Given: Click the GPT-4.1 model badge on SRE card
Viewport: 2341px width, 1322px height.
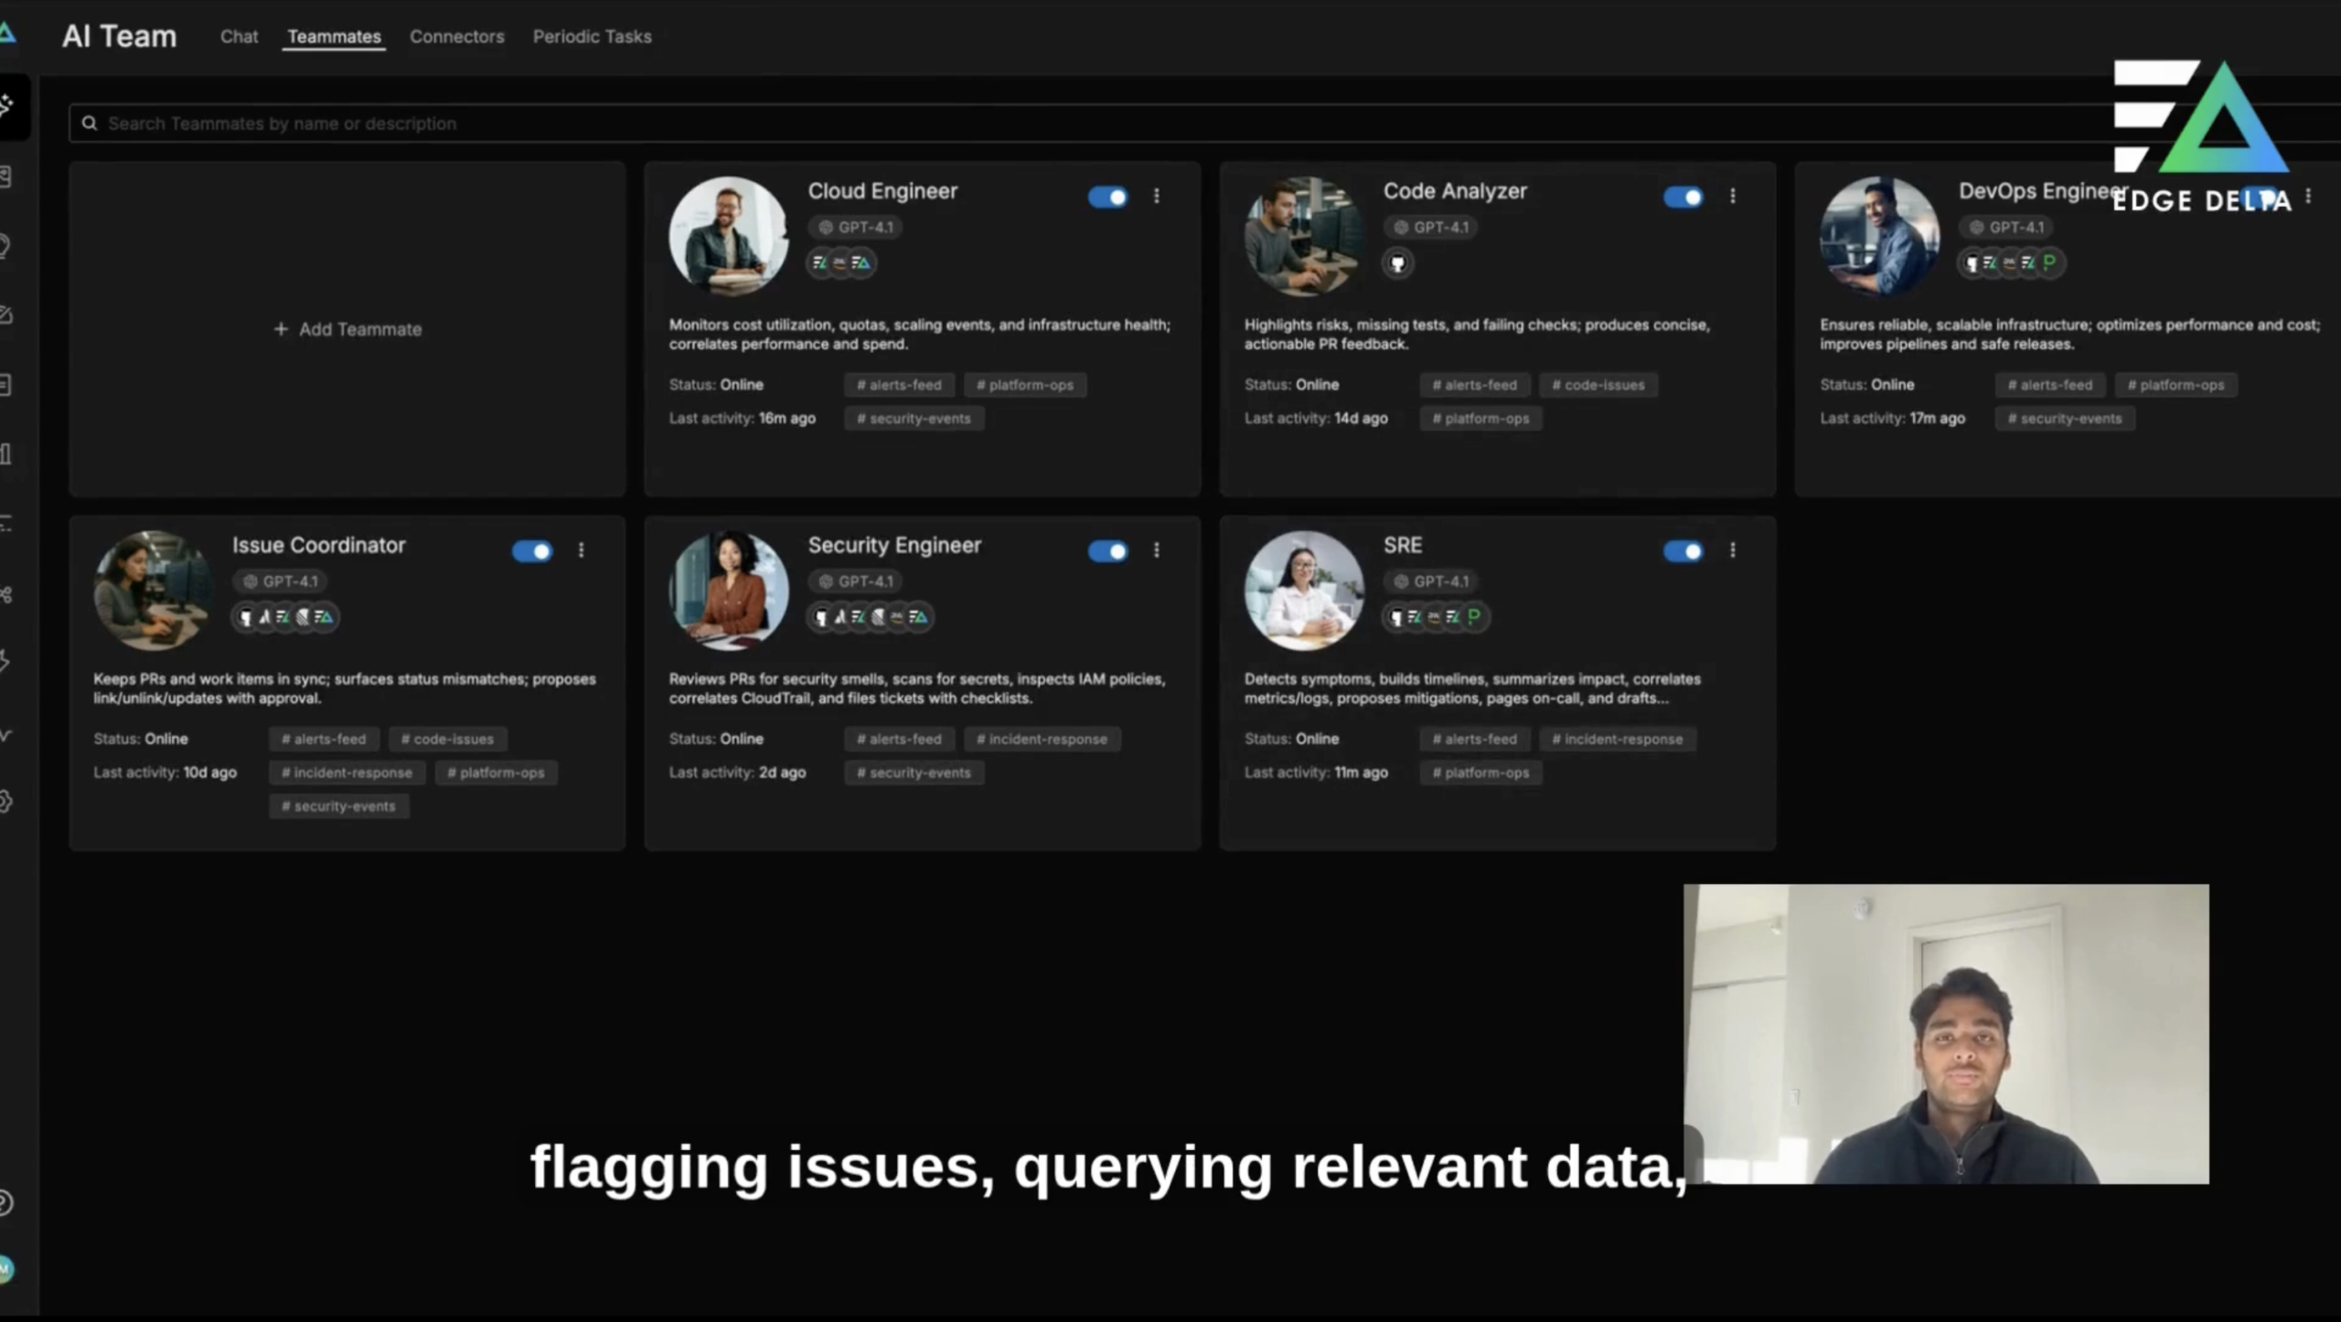Looking at the screenshot, I should click(1431, 581).
